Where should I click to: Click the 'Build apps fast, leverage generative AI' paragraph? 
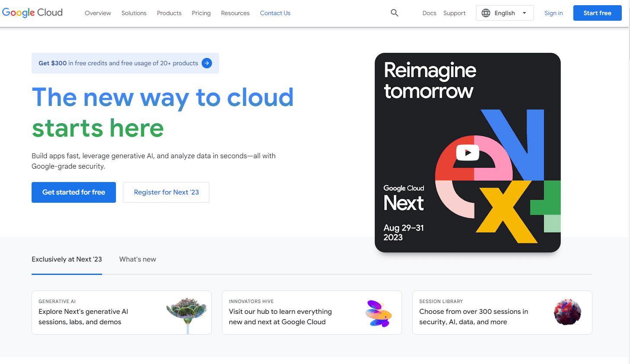(x=154, y=161)
